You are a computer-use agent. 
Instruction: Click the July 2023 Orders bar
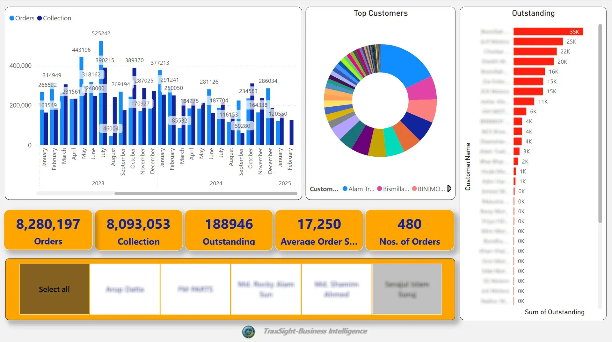pyautogui.click(x=101, y=92)
